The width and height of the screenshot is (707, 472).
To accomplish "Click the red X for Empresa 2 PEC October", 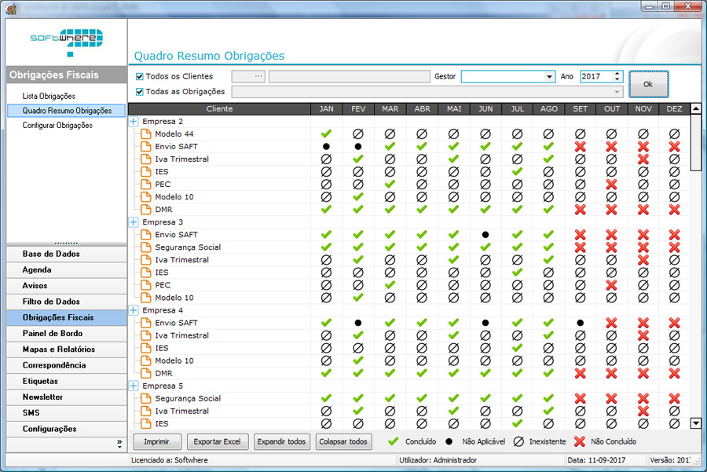I will [612, 185].
